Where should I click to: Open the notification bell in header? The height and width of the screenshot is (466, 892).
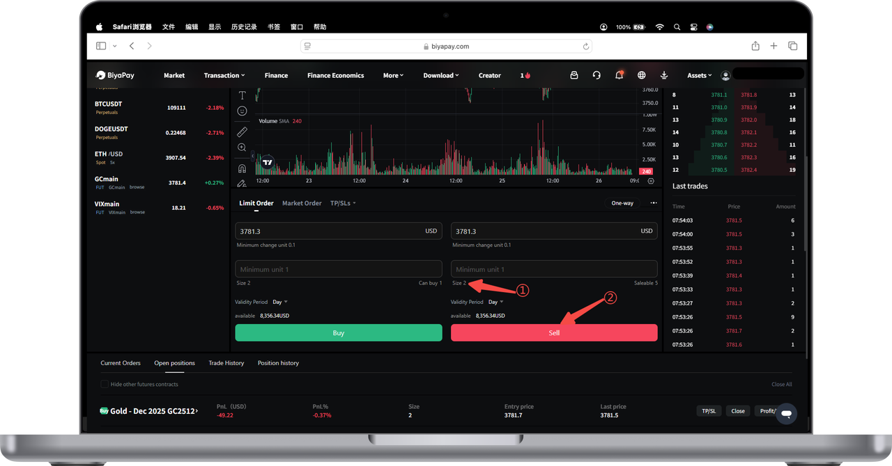[619, 75]
